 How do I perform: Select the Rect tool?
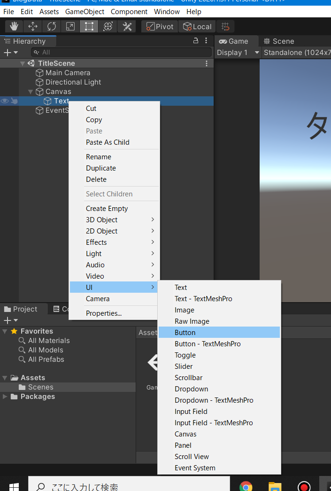(89, 27)
